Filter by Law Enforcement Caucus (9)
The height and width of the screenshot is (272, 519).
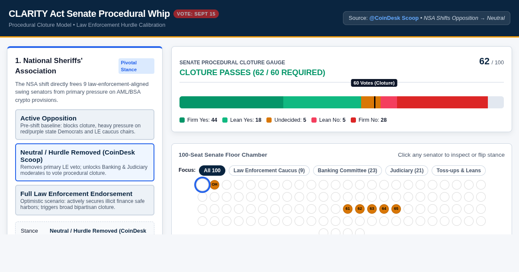pyautogui.click(x=269, y=171)
